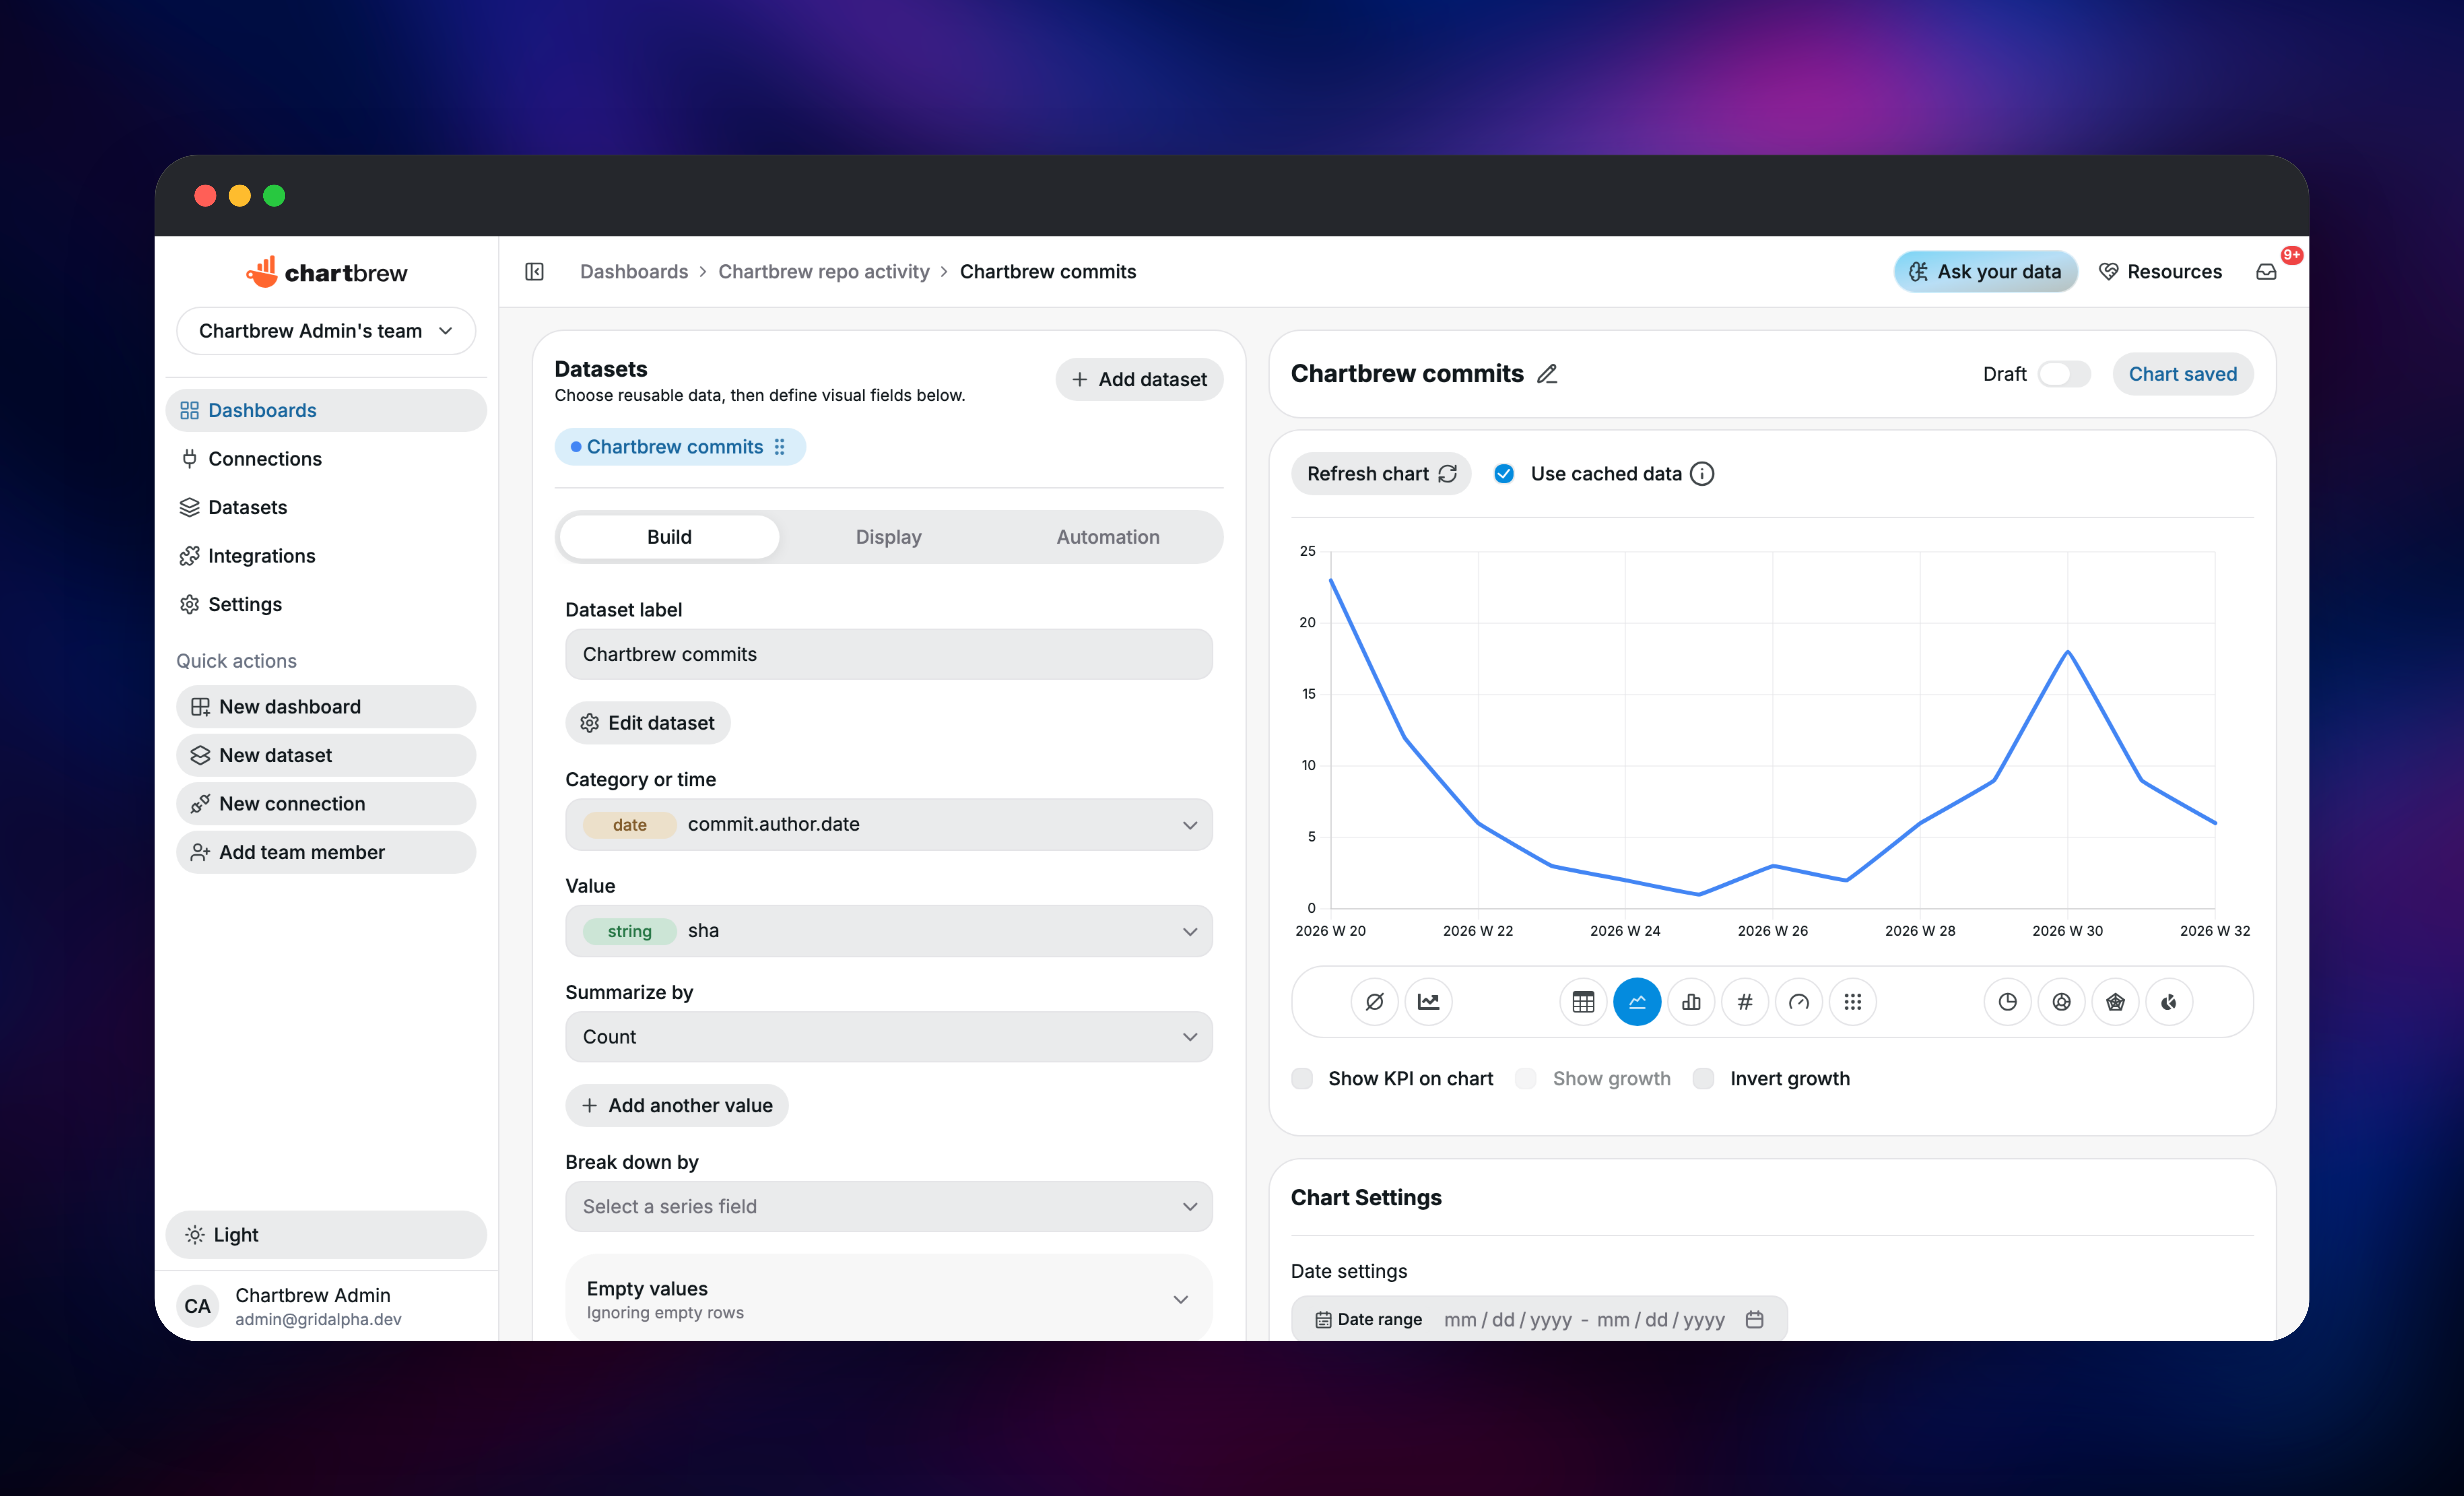Enable Show growth checkbox
Image resolution: width=2464 pixels, height=1496 pixels.
click(1526, 1079)
